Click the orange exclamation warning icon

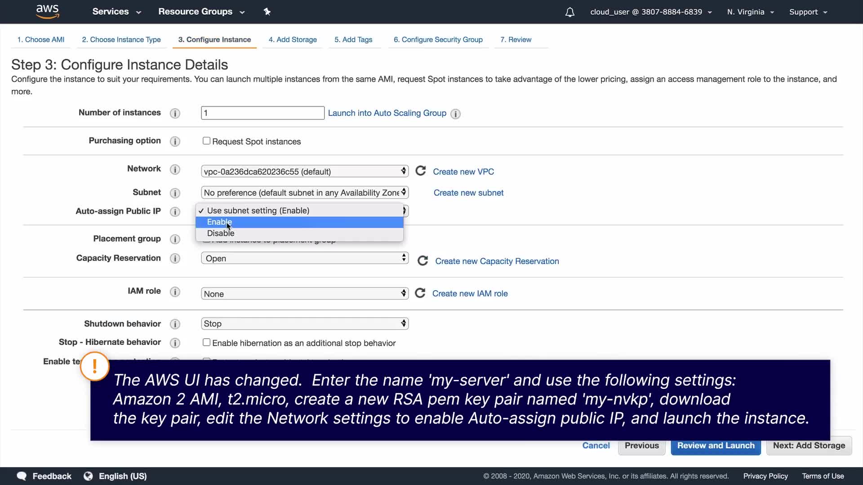(95, 366)
